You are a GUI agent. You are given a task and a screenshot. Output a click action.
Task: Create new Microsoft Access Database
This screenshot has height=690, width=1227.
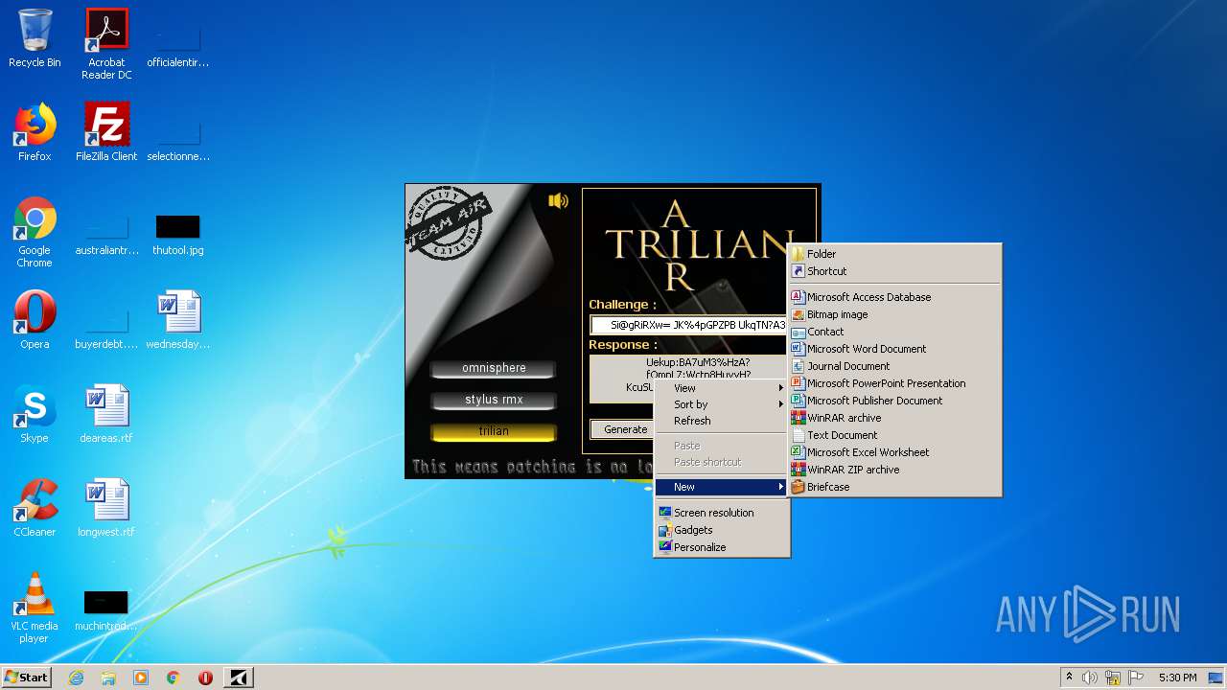[894, 297]
